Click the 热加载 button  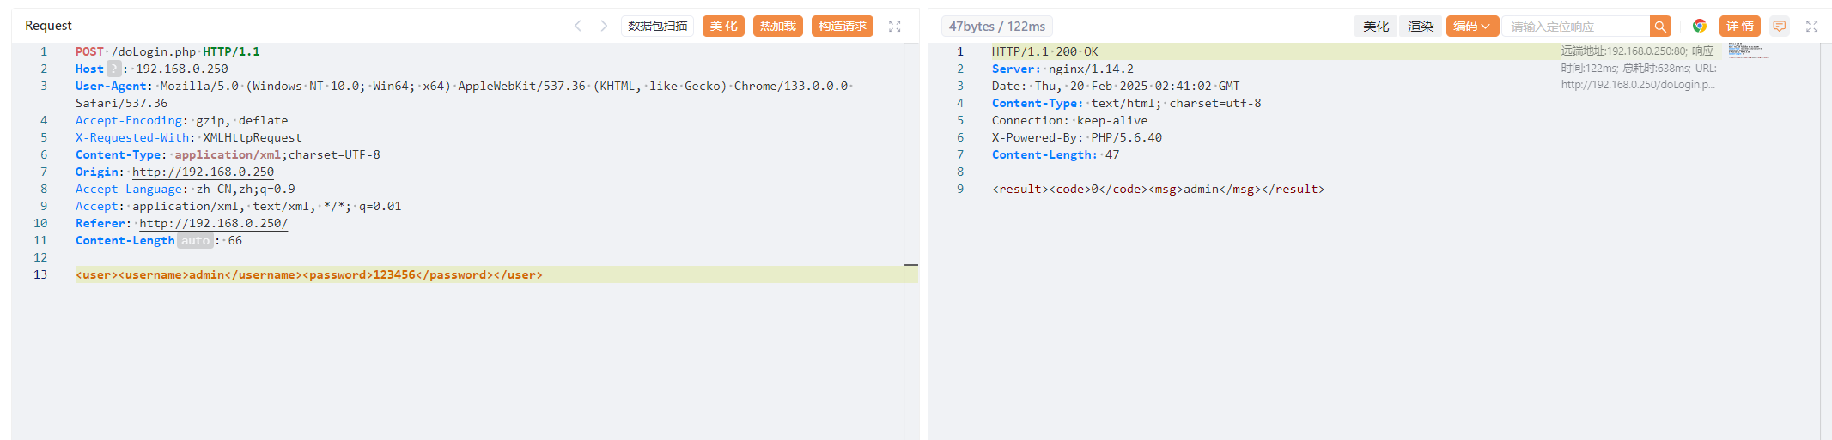pyautogui.click(x=777, y=27)
